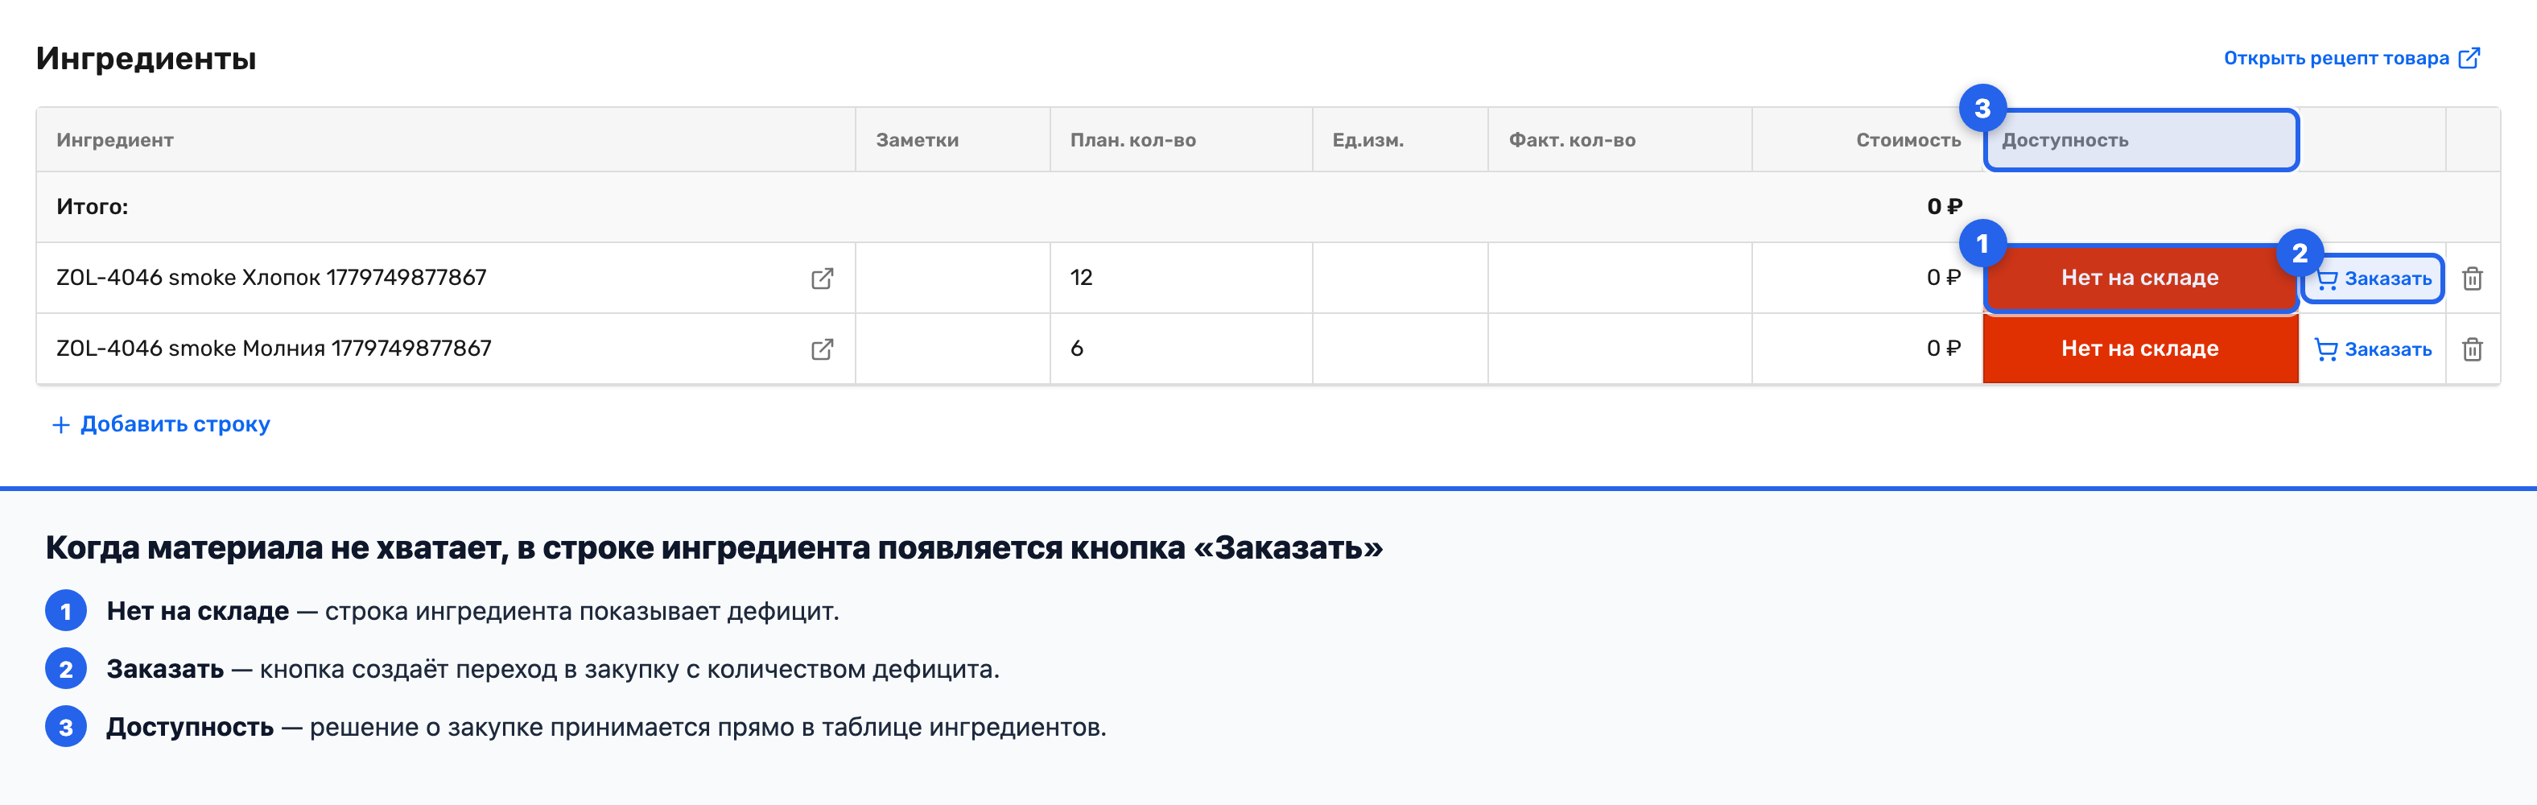Add a new ingredient row

(x=160, y=423)
